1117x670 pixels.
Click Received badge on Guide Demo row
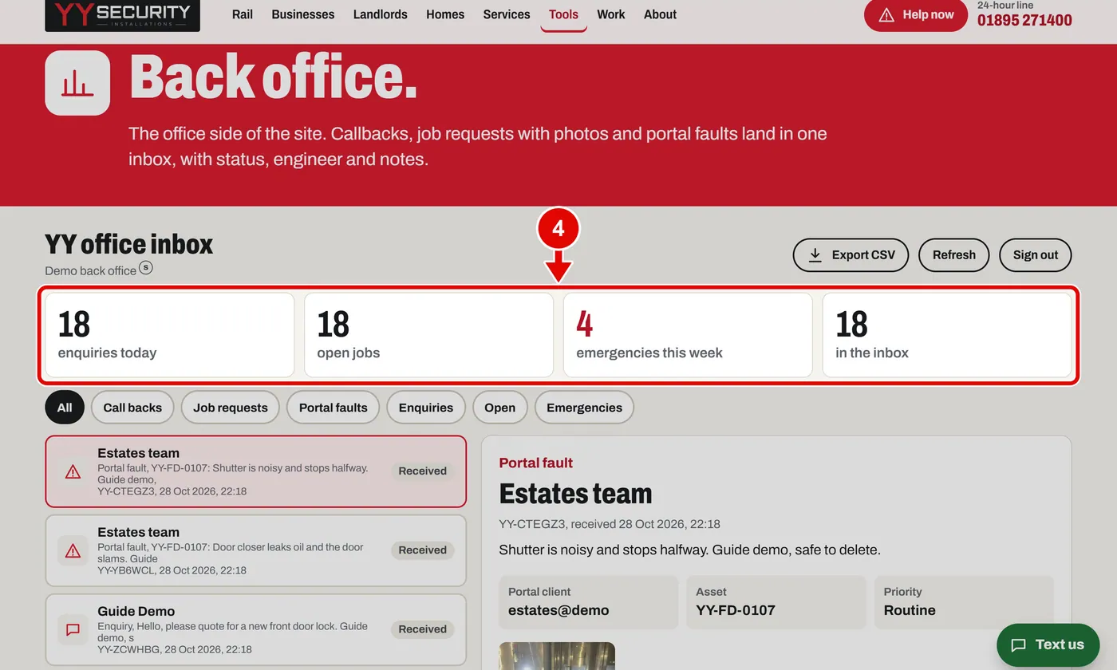pyautogui.click(x=423, y=629)
